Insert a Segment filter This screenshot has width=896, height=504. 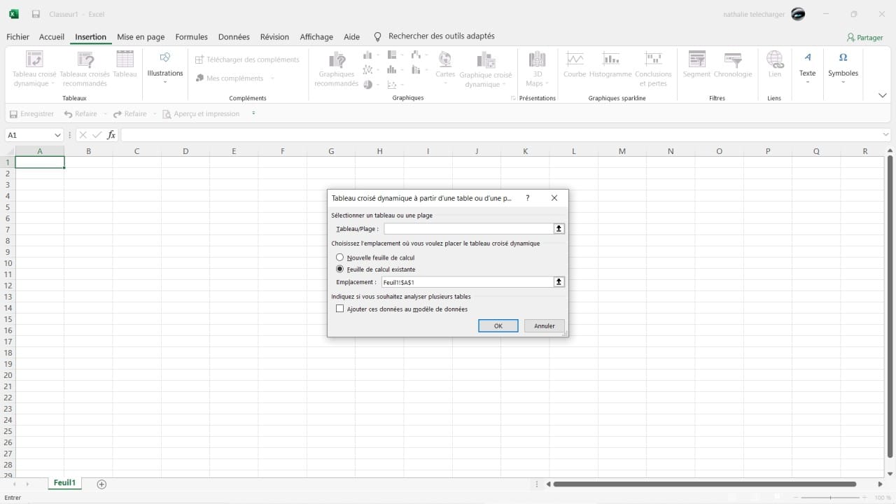pos(696,68)
